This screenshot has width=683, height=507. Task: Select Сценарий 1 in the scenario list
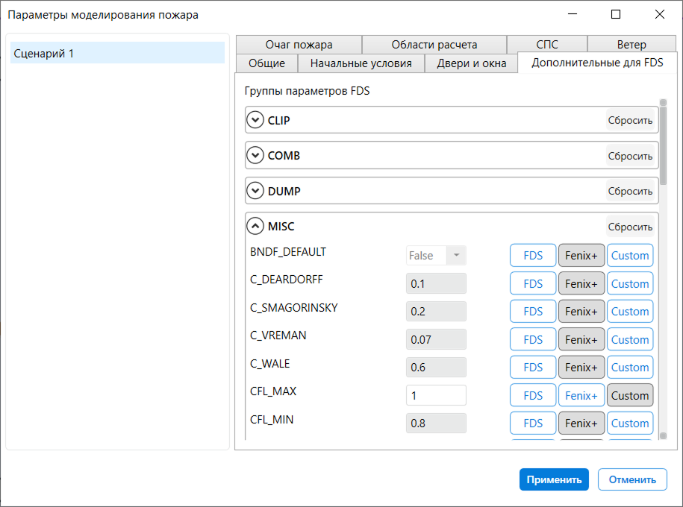pos(117,53)
